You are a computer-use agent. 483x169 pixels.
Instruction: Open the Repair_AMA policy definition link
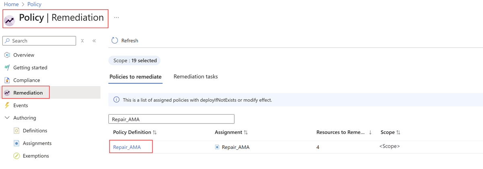click(x=127, y=147)
